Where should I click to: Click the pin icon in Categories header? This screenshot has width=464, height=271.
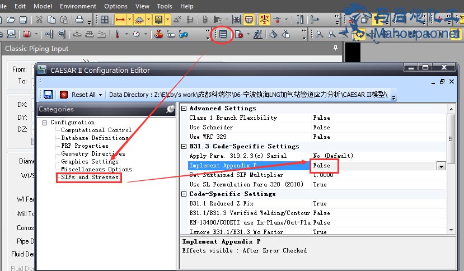[170, 110]
